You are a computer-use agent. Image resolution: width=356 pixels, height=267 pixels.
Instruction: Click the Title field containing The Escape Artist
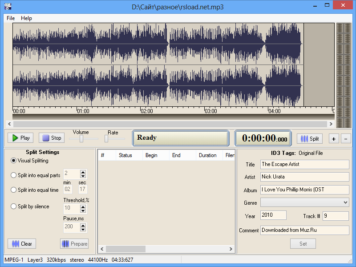click(305, 164)
